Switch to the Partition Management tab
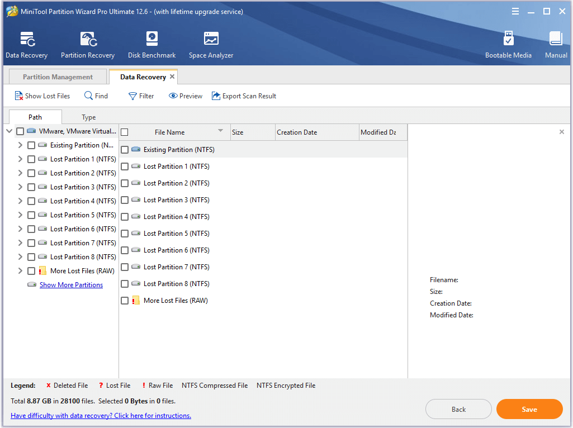Image resolution: width=573 pixels, height=428 pixels. click(x=58, y=77)
